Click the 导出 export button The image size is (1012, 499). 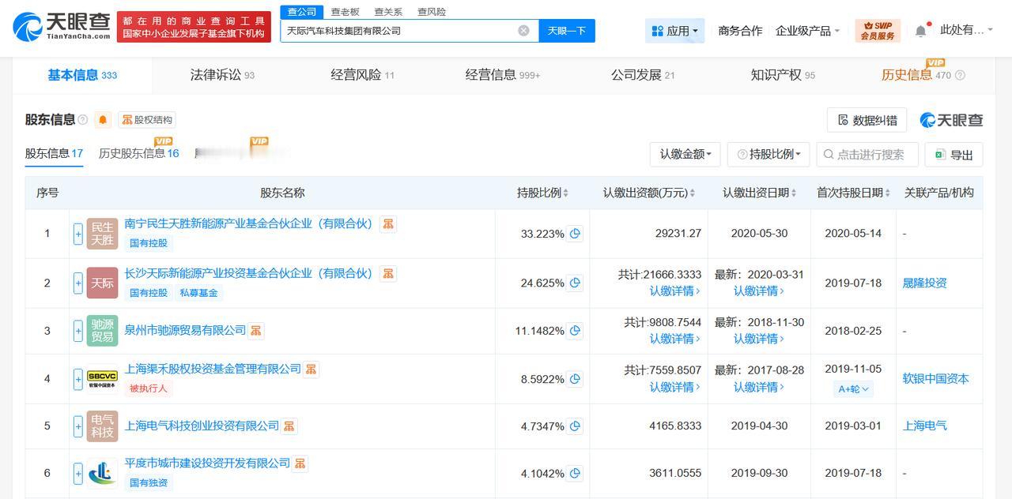pyautogui.click(x=953, y=155)
